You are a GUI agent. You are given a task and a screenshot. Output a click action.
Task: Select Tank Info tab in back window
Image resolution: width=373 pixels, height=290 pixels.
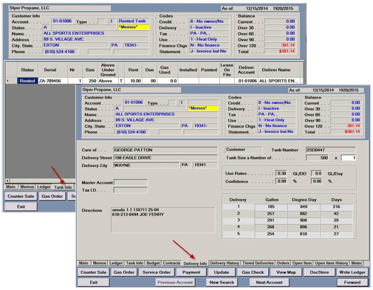(x=63, y=187)
